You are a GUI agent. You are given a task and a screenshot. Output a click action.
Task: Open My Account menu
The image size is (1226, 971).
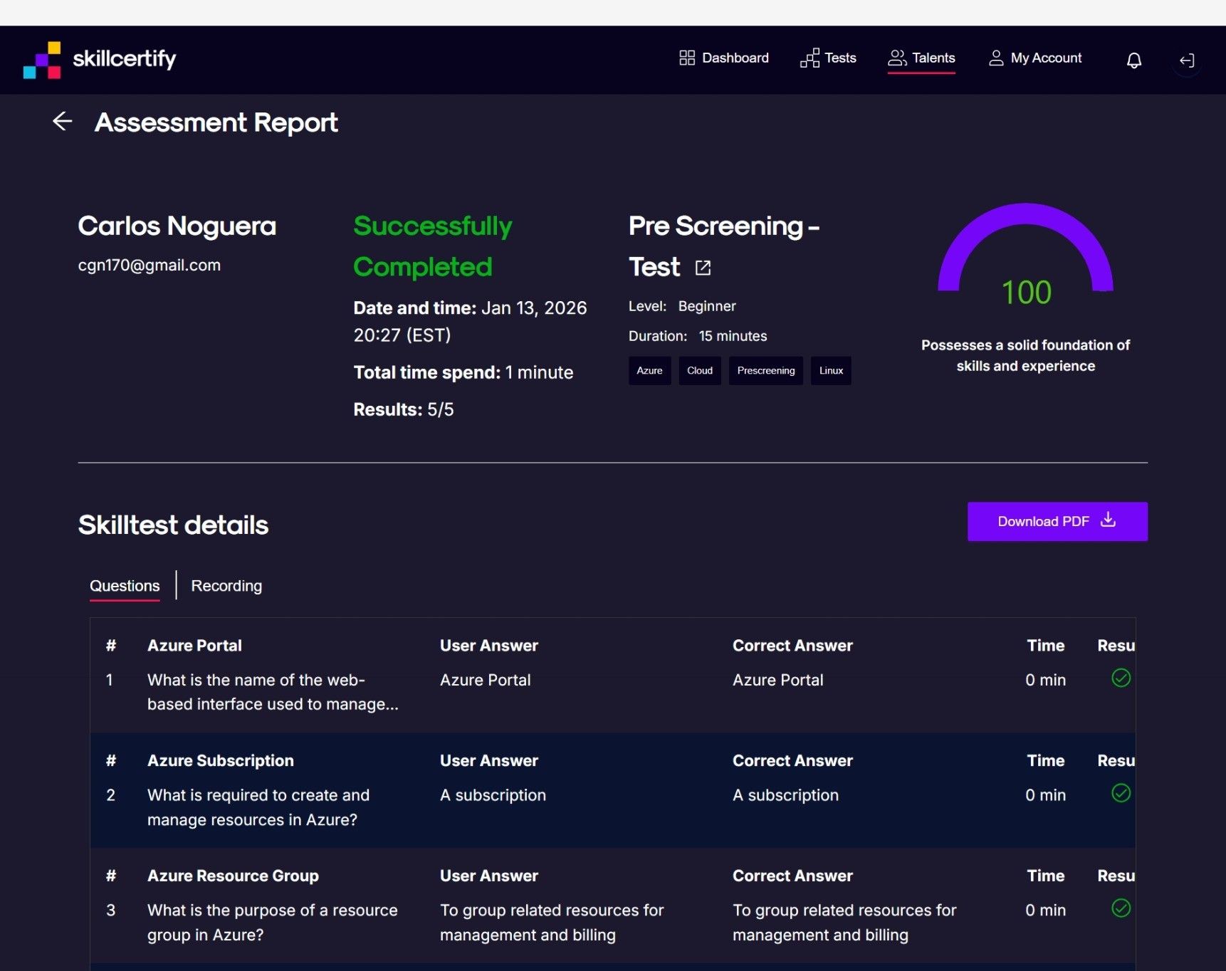click(1035, 58)
